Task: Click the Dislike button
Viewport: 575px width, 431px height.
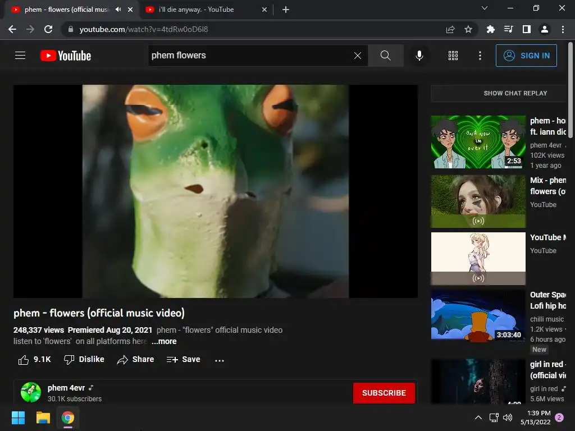Action: [84, 360]
